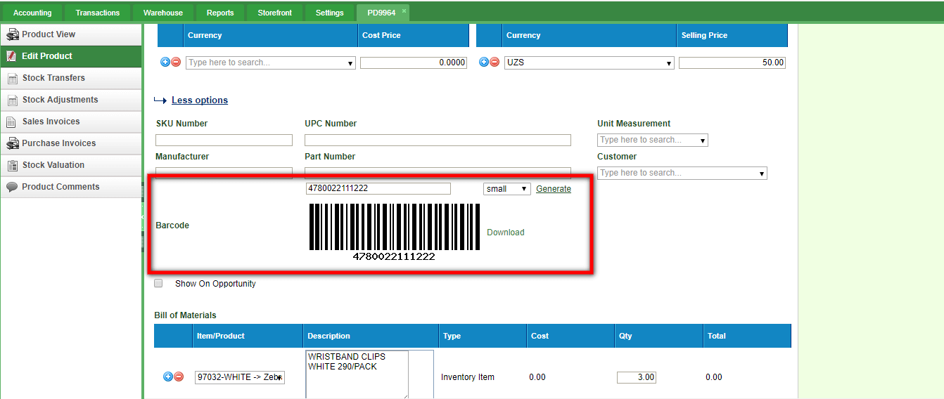Click the barcode number field 4780022111222
The width and height of the screenshot is (944, 399).
tap(378, 188)
